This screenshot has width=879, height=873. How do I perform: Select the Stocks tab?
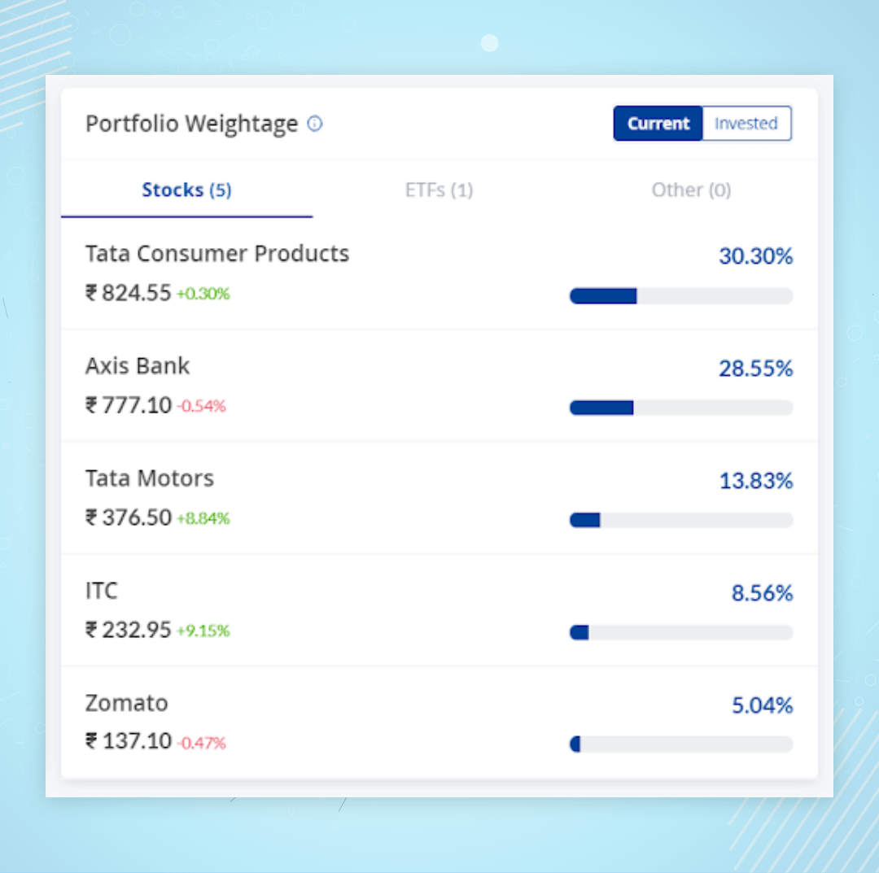[186, 190]
